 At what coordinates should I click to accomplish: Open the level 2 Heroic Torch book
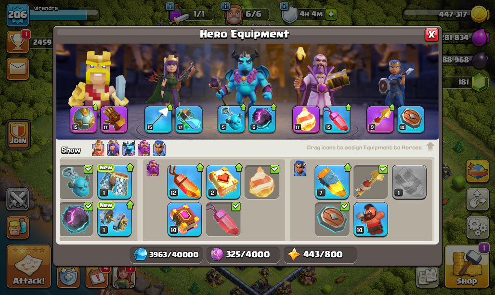point(223,182)
